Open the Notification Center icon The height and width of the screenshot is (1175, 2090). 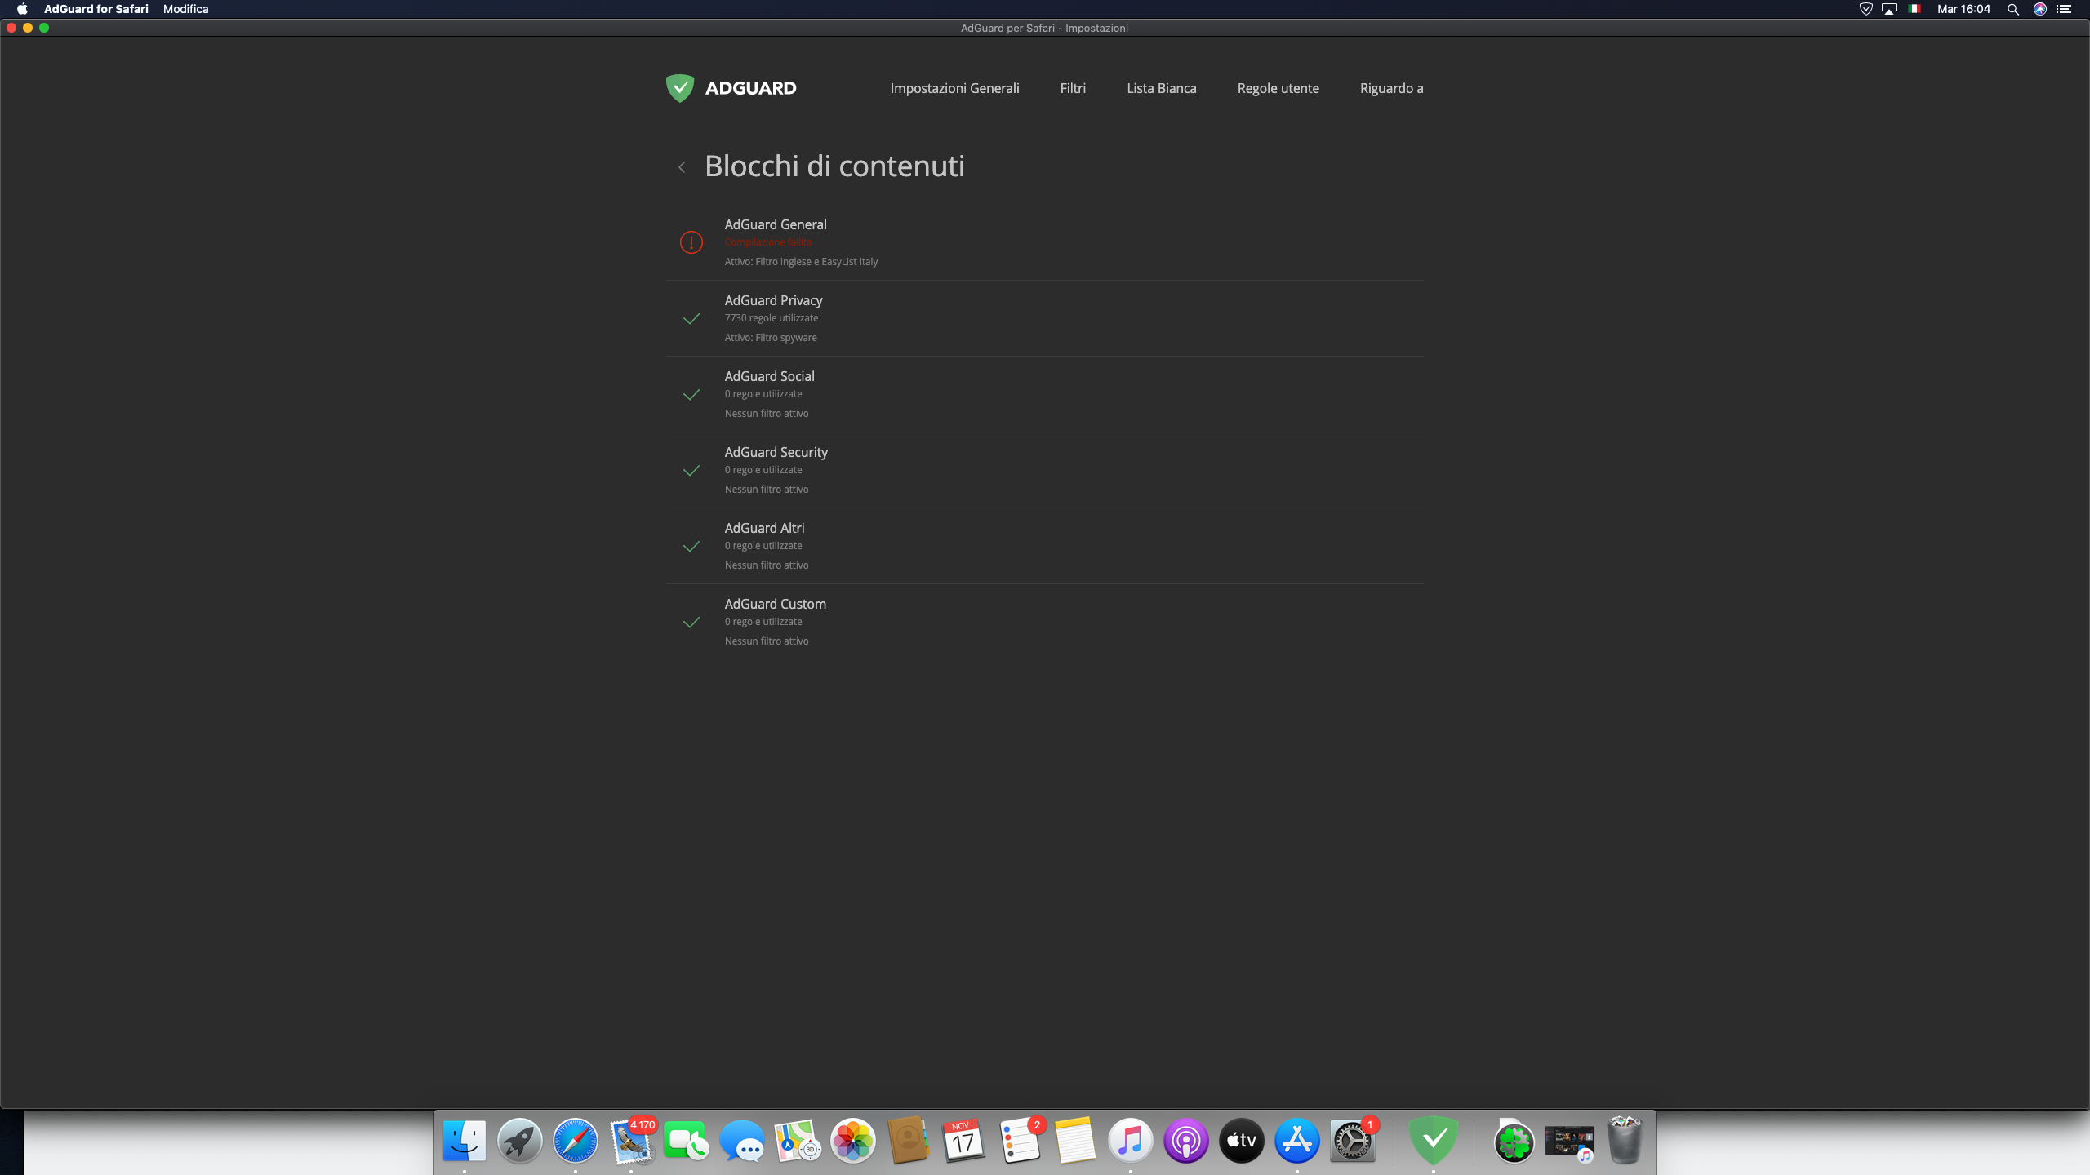click(2065, 9)
